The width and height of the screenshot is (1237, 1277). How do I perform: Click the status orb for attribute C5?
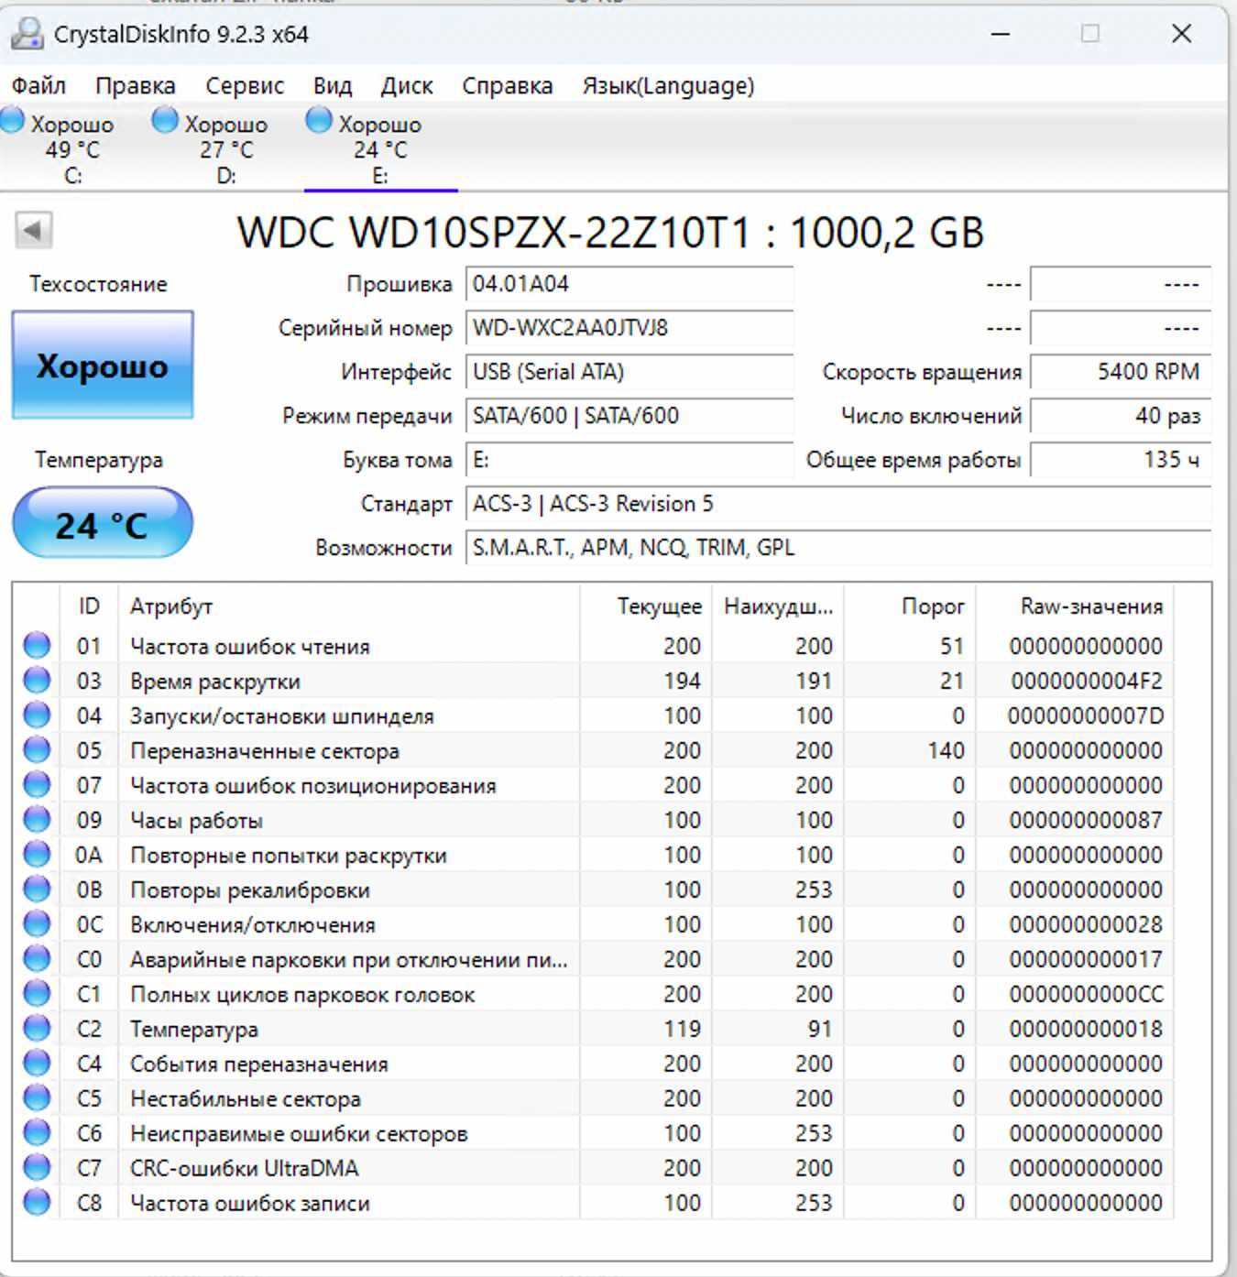pos(37,1098)
